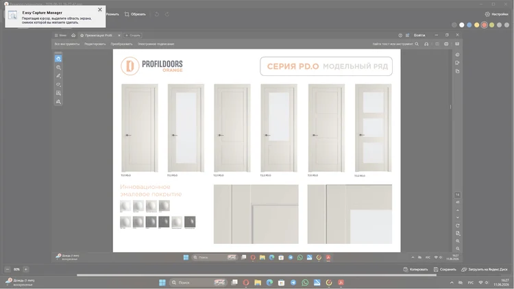
Task: Open Microsoft Edge from the bottom taskbar
Action: coord(269,282)
